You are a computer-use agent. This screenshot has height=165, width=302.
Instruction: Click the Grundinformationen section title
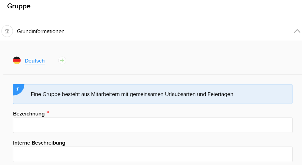(41, 31)
